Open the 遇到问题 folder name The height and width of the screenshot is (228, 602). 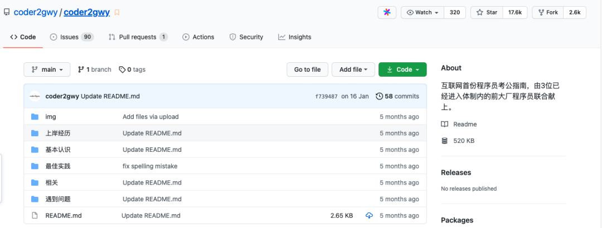click(x=58, y=199)
